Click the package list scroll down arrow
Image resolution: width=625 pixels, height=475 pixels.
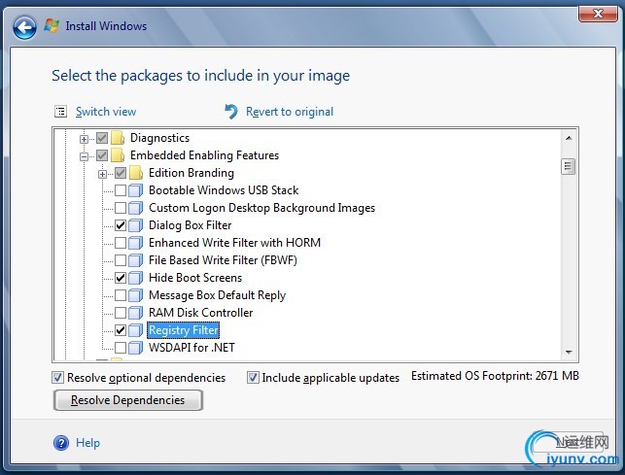569,353
